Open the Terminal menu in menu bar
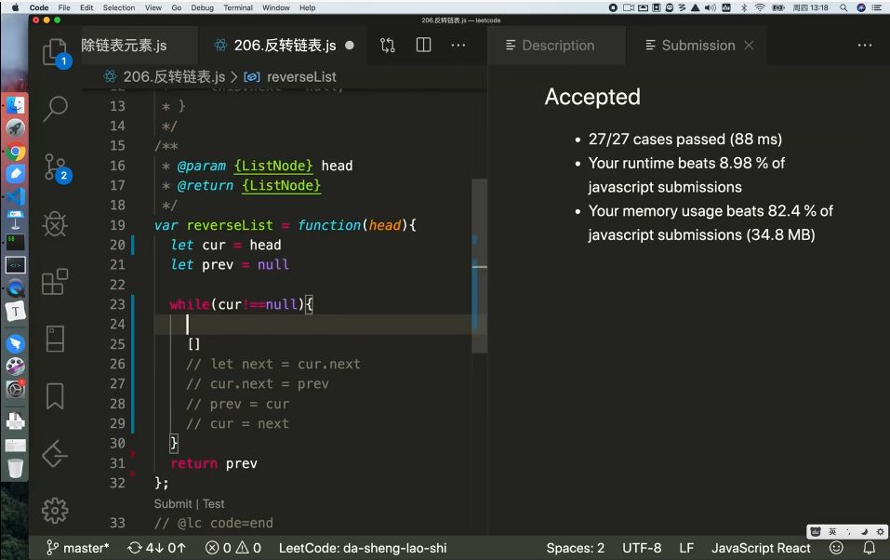Viewport: 890px width, 560px height. point(238,7)
